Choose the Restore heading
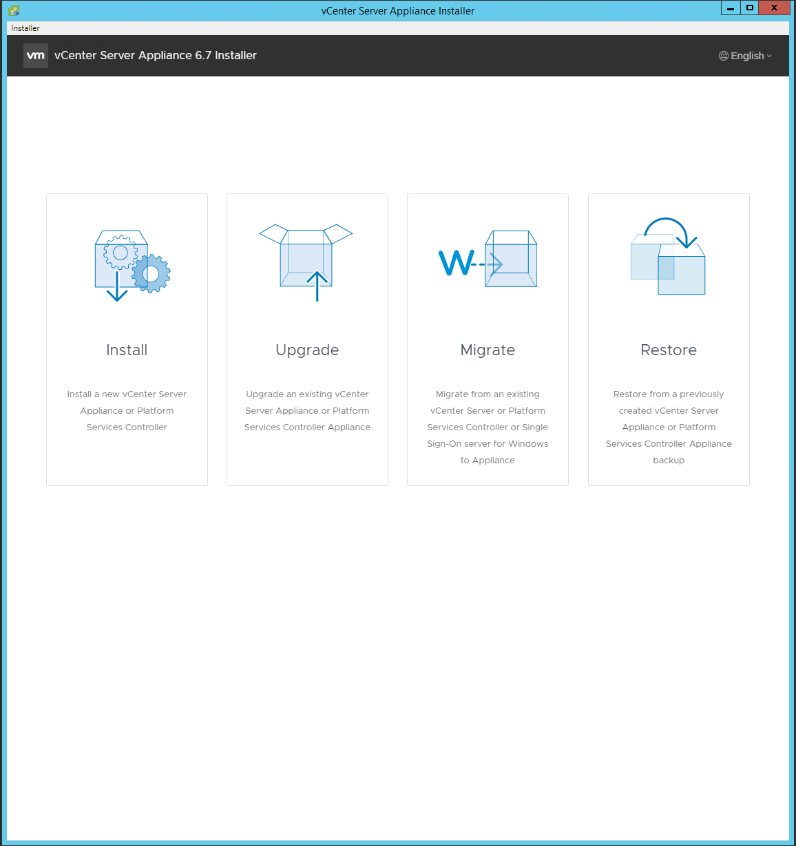 [668, 350]
